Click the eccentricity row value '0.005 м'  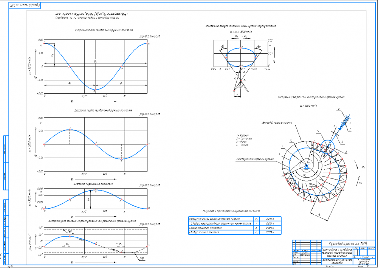270,228
